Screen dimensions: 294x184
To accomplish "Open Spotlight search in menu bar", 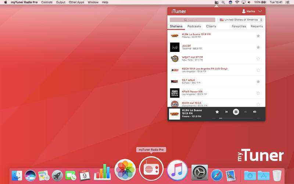I will [x=223, y=2].
